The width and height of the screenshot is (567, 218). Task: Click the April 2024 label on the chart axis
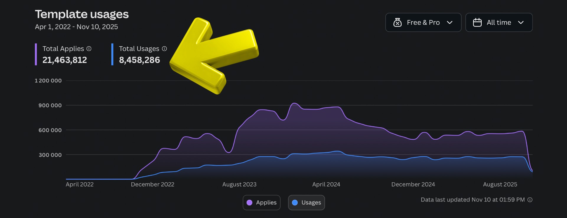click(x=326, y=184)
